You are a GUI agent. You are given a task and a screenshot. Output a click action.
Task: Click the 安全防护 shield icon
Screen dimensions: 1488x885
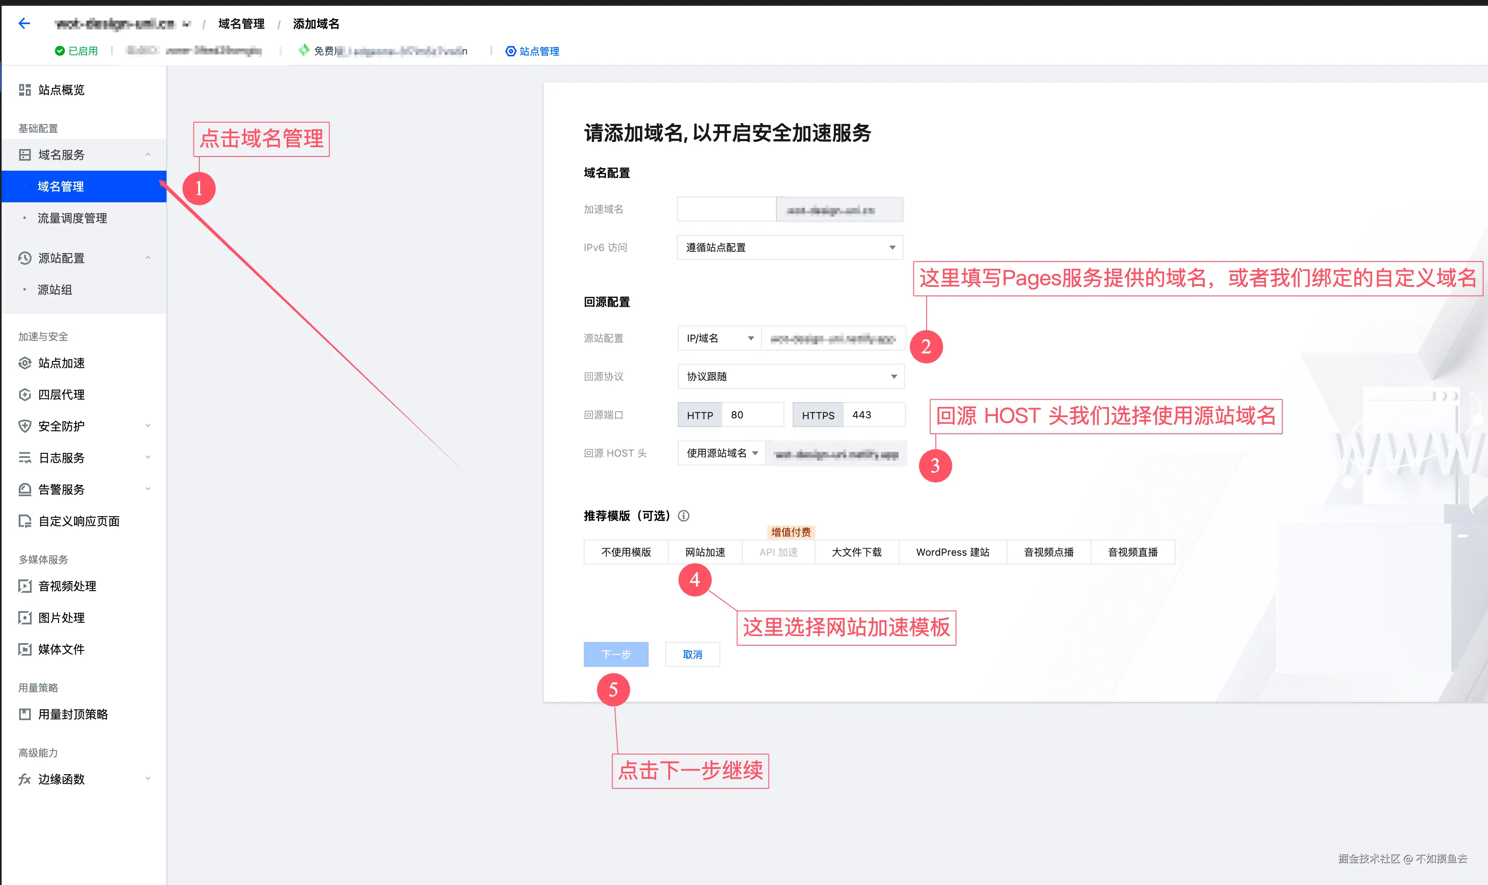pos(25,426)
